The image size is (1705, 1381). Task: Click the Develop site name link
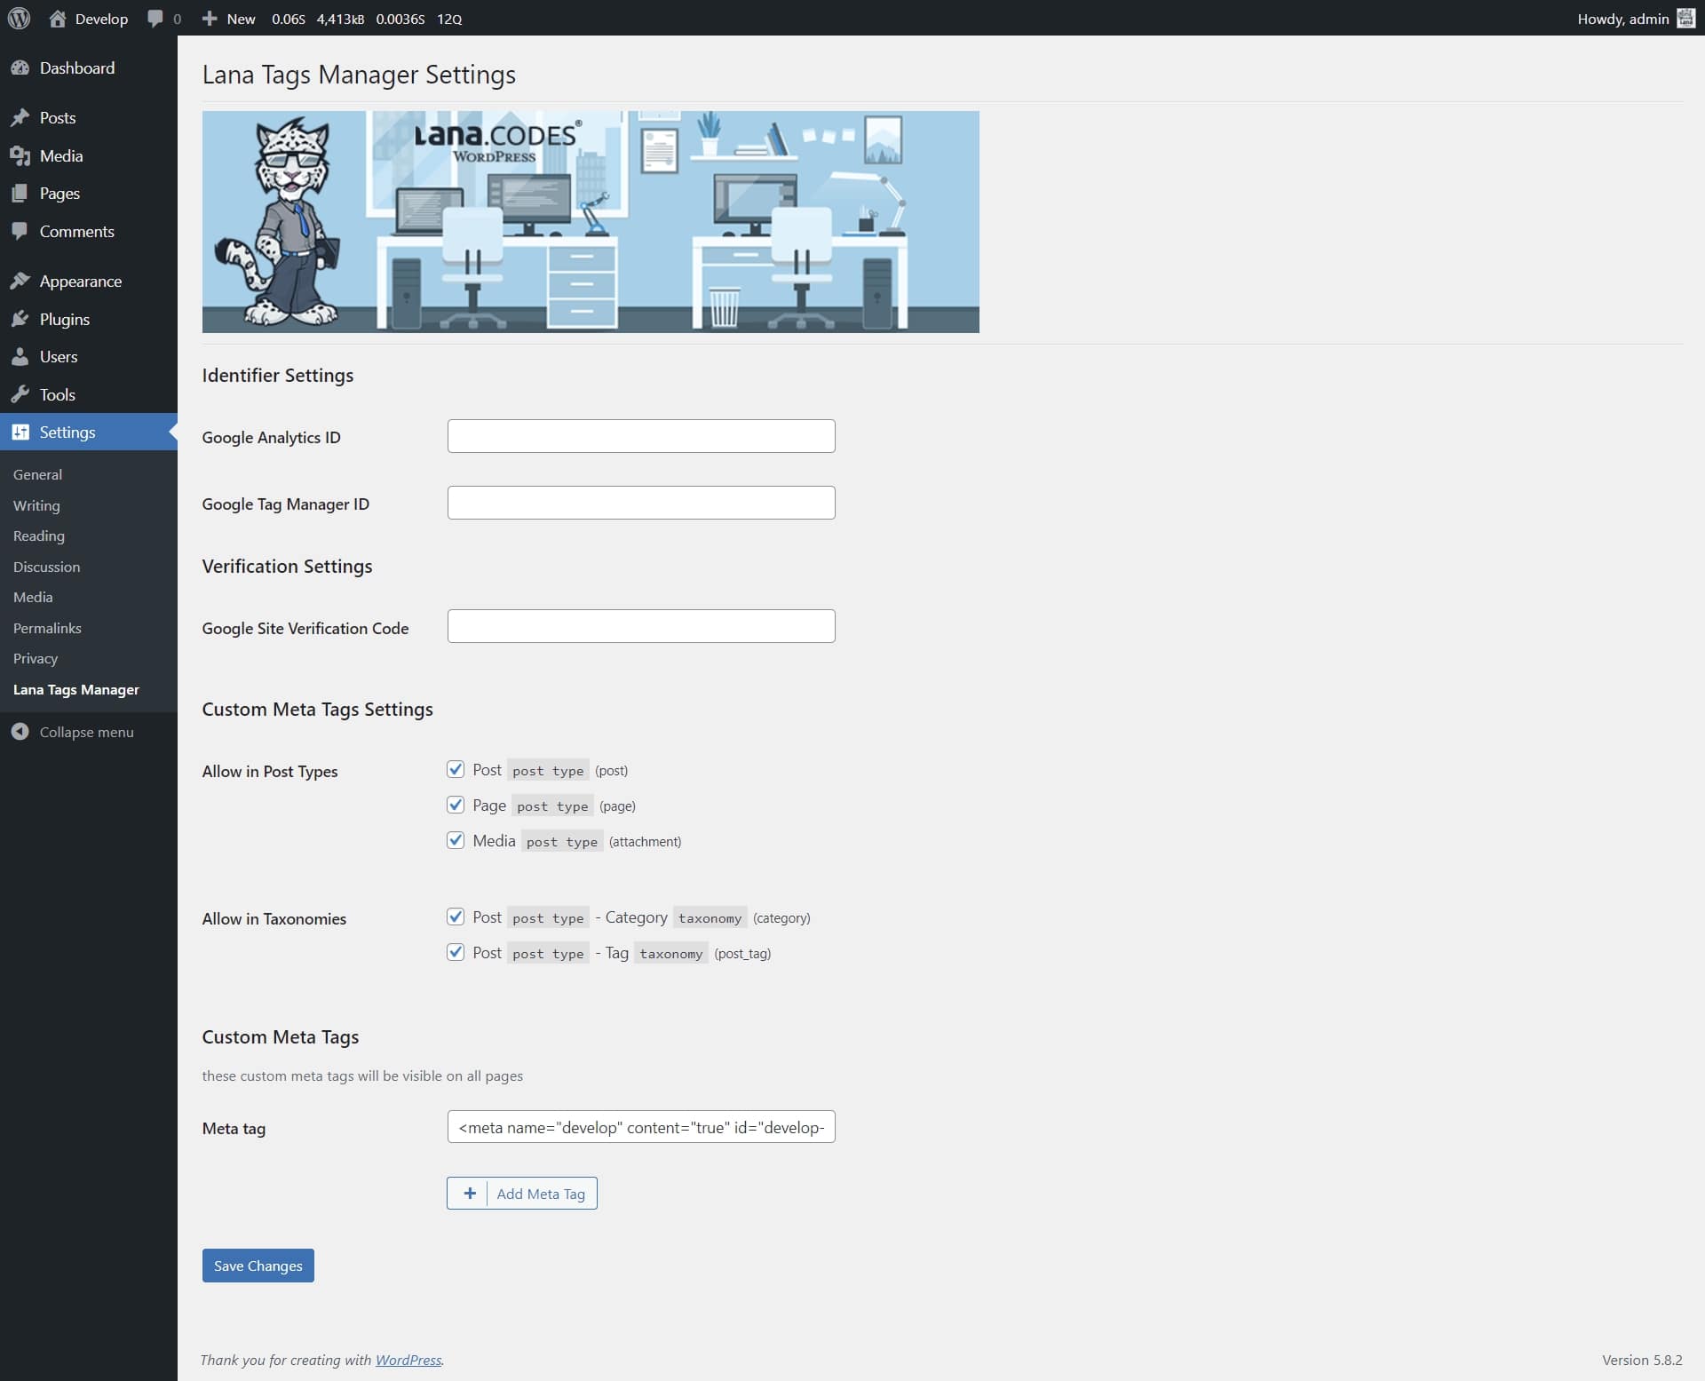(x=101, y=19)
